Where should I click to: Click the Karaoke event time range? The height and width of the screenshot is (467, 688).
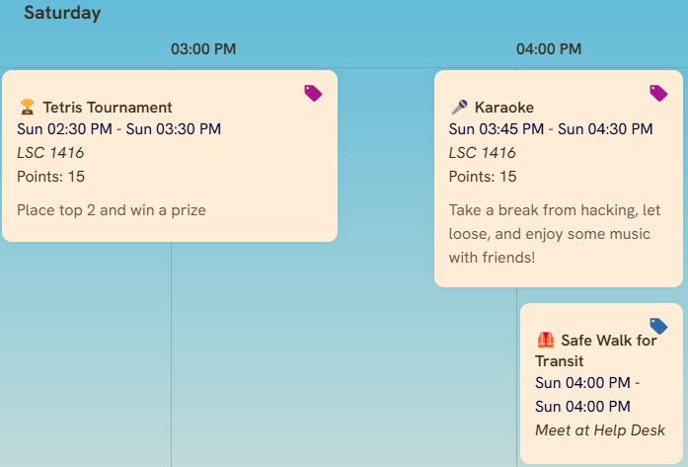[x=551, y=129]
